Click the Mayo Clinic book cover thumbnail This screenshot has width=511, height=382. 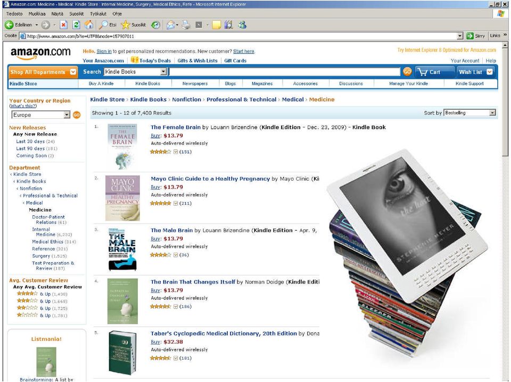pyautogui.click(x=122, y=198)
